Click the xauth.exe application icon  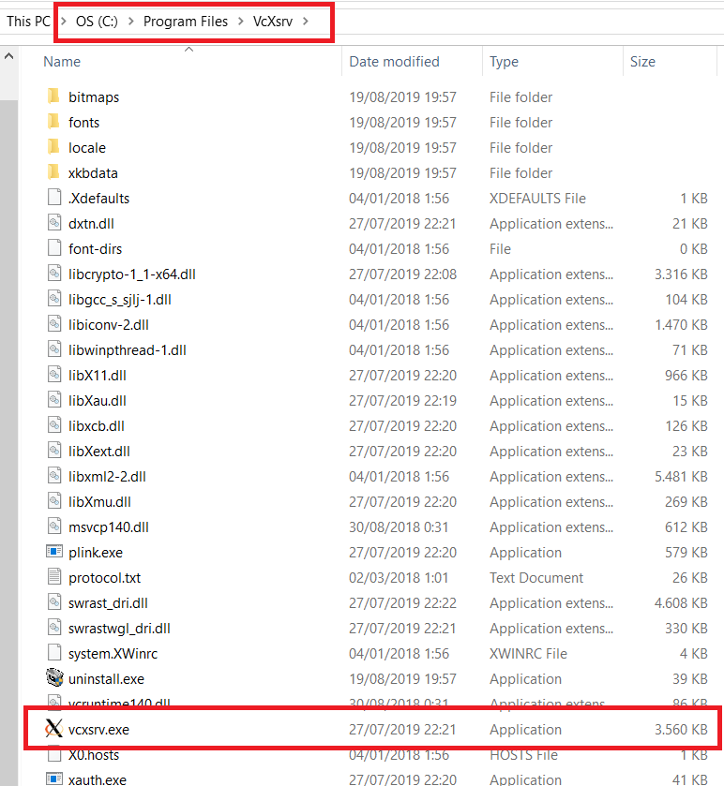tap(54, 779)
